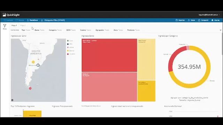The width and height of the screenshot is (223, 125).
Task: Click the dark navy map legend swatch
Action: [x=68, y=44]
